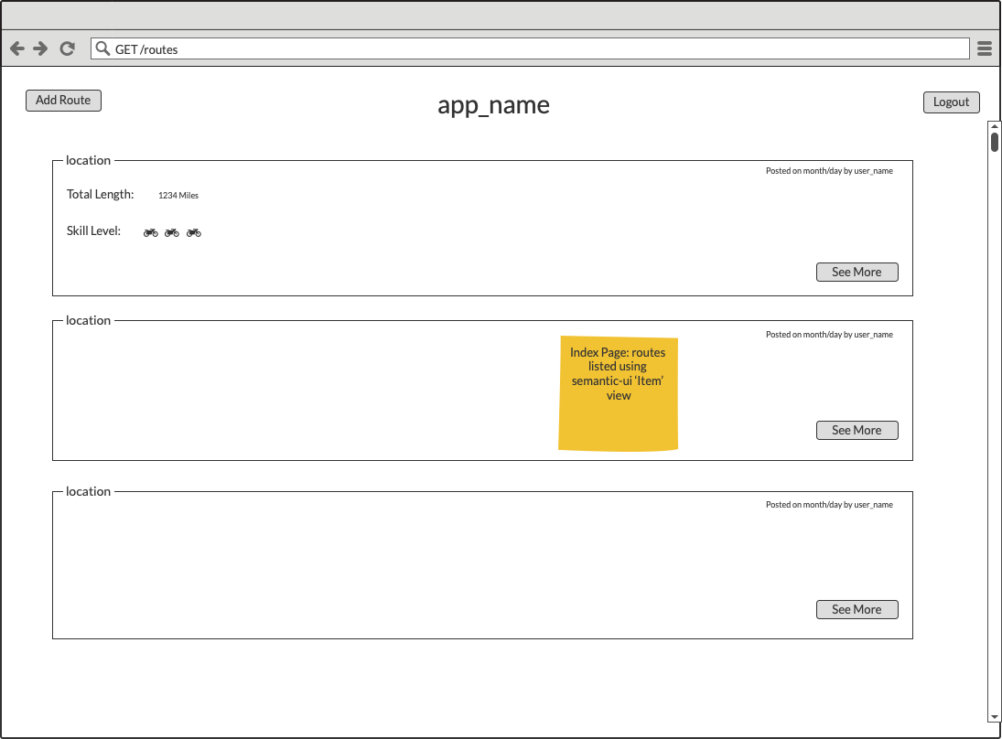This screenshot has height=739, width=1002.
Task: Open See More on the third route card
Action: point(857,610)
